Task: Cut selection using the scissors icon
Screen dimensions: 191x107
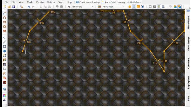Action: tap(41, 7)
